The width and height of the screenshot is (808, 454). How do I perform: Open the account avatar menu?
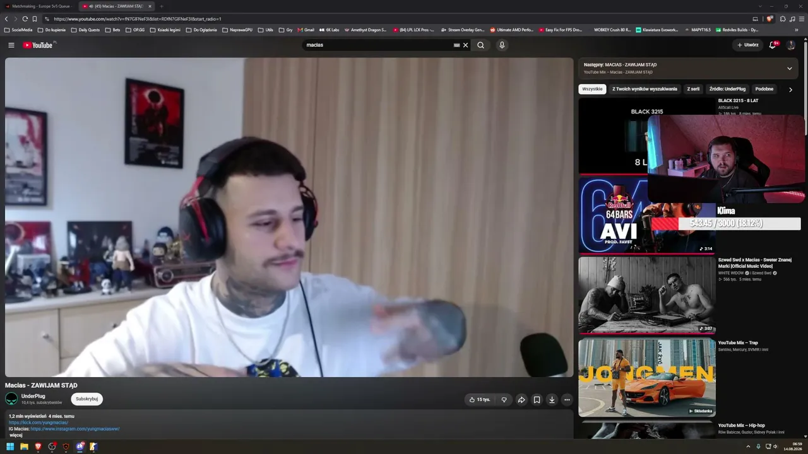point(791,45)
